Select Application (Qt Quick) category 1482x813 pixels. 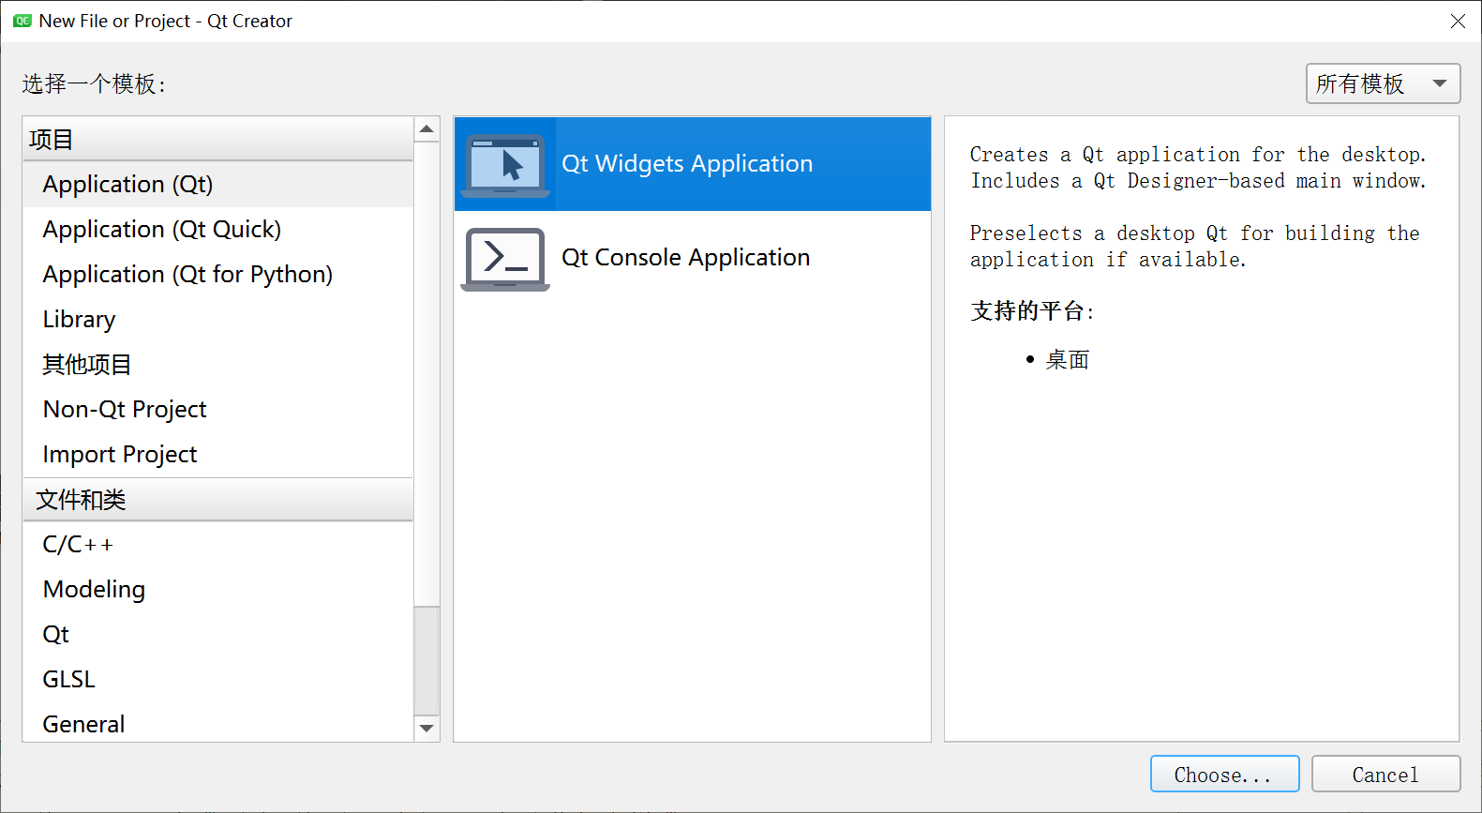pos(217,230)
